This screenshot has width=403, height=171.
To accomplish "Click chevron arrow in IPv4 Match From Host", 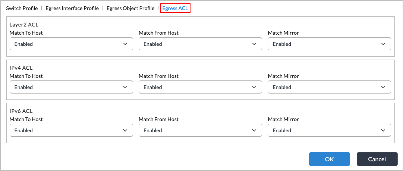I will pos(254,87).
